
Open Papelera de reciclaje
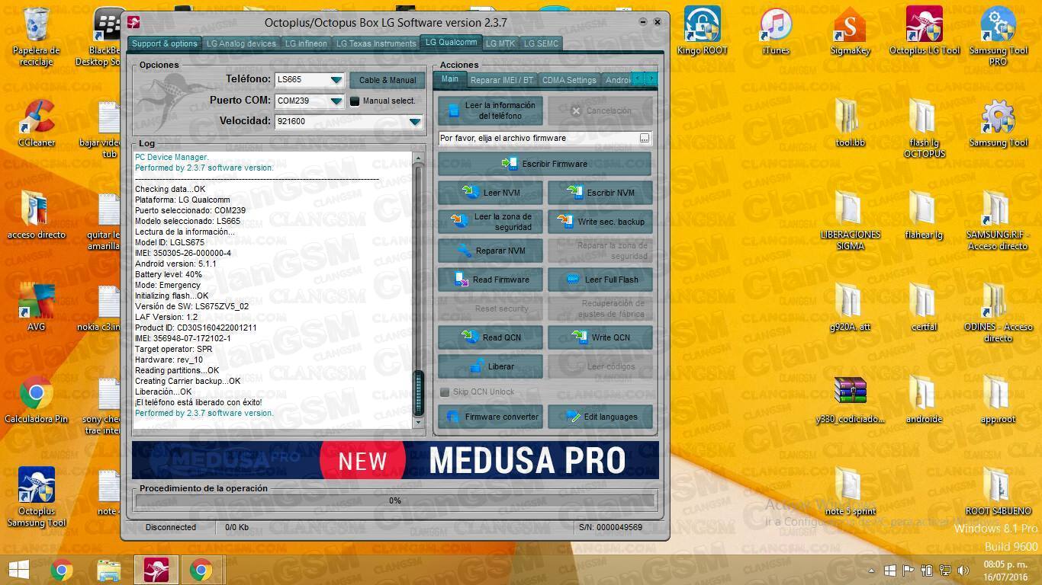pos(36,36)
